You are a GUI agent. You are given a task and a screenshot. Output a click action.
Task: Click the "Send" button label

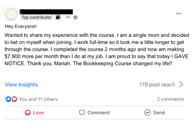pos(159,112)
